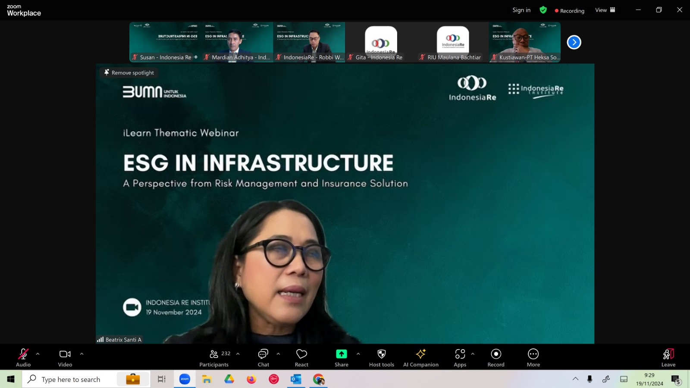
Task: Open the clock showing 9:29
Action: coord(649,379)
